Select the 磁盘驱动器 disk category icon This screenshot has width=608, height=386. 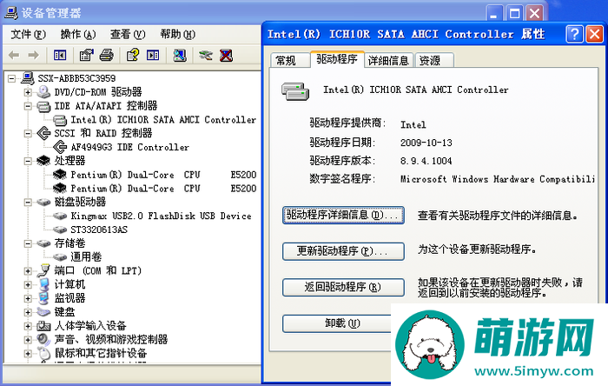(x=43, y=202)
